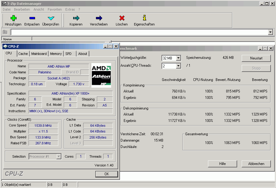Click the Löschen red X icon
This screenshot has width=276, height=188.
coord(122,18)
